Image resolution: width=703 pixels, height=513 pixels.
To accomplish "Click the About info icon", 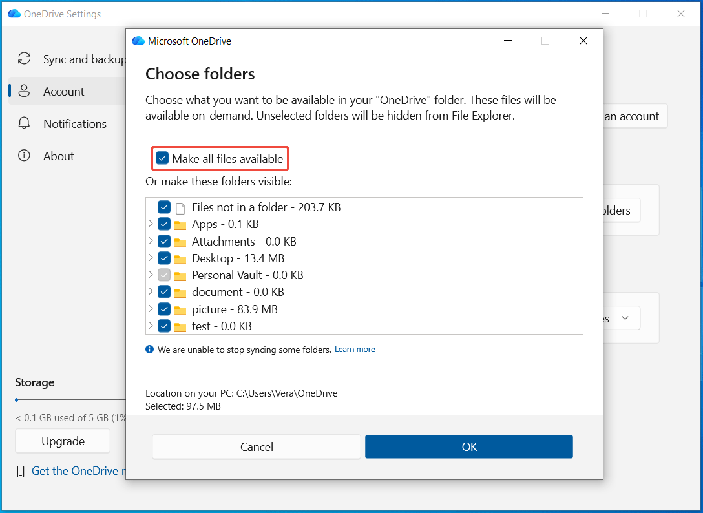I will pyautogui.click(x=24, y=156).
